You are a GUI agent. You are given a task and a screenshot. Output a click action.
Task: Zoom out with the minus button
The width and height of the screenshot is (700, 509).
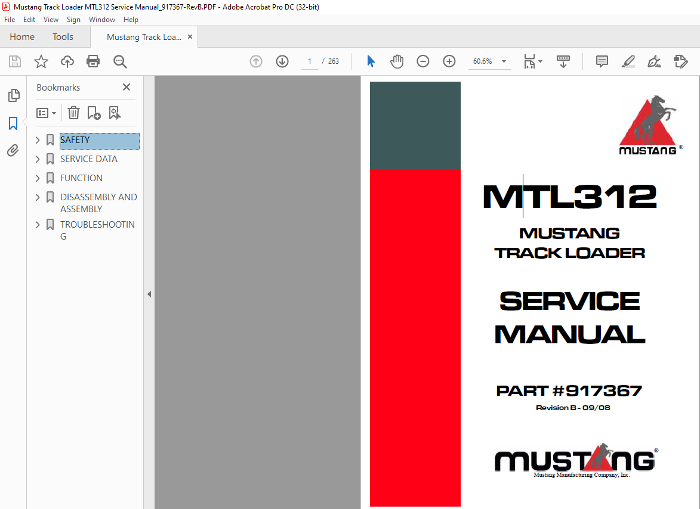pyautogui.click(x=423, y=61)
